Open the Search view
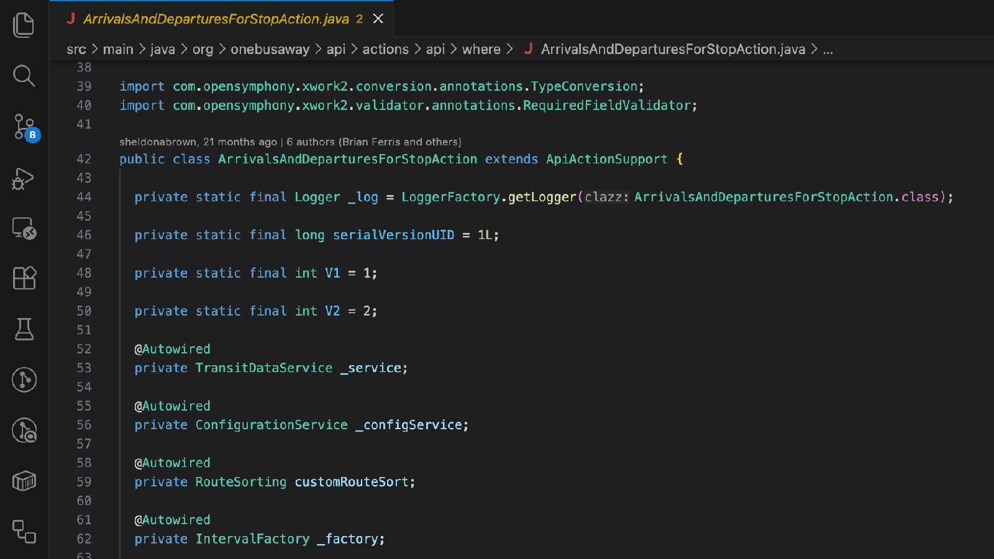The width and height of the screenshot is (994, 559). pos(24,76)
